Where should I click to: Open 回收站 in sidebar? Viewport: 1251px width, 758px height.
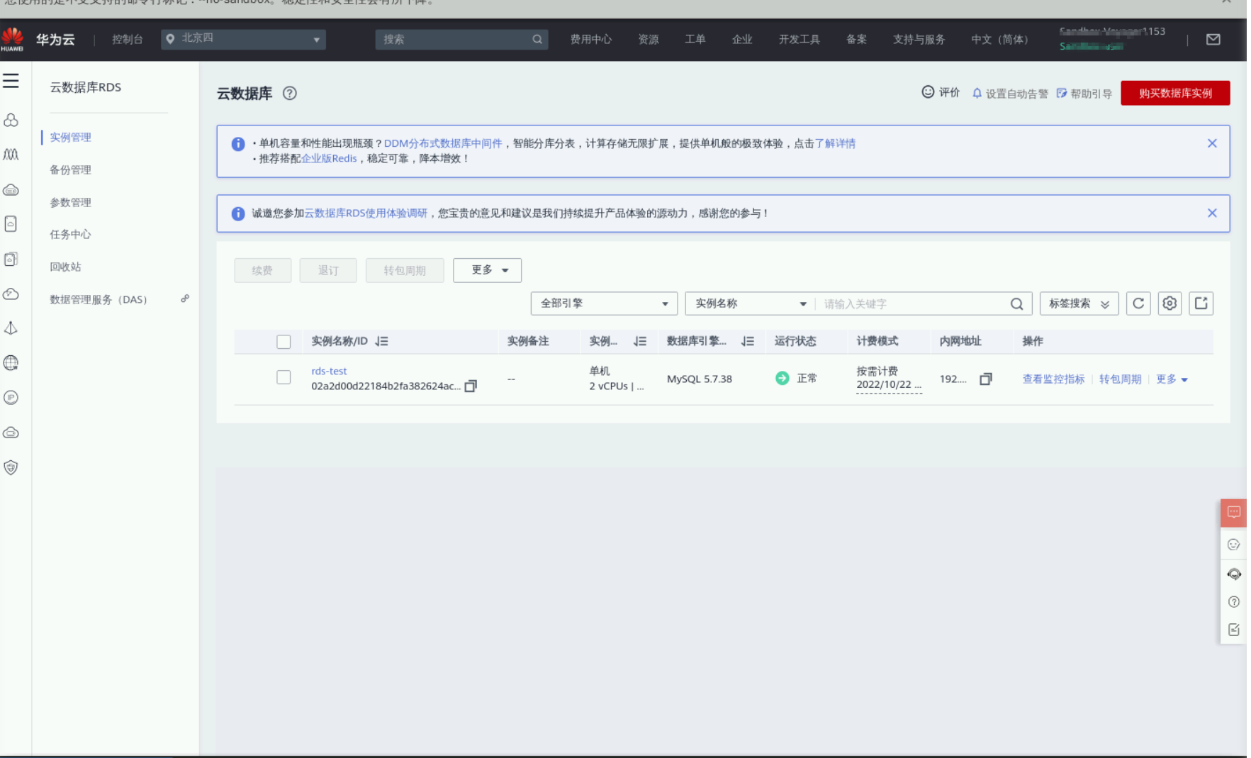point(65,267)
